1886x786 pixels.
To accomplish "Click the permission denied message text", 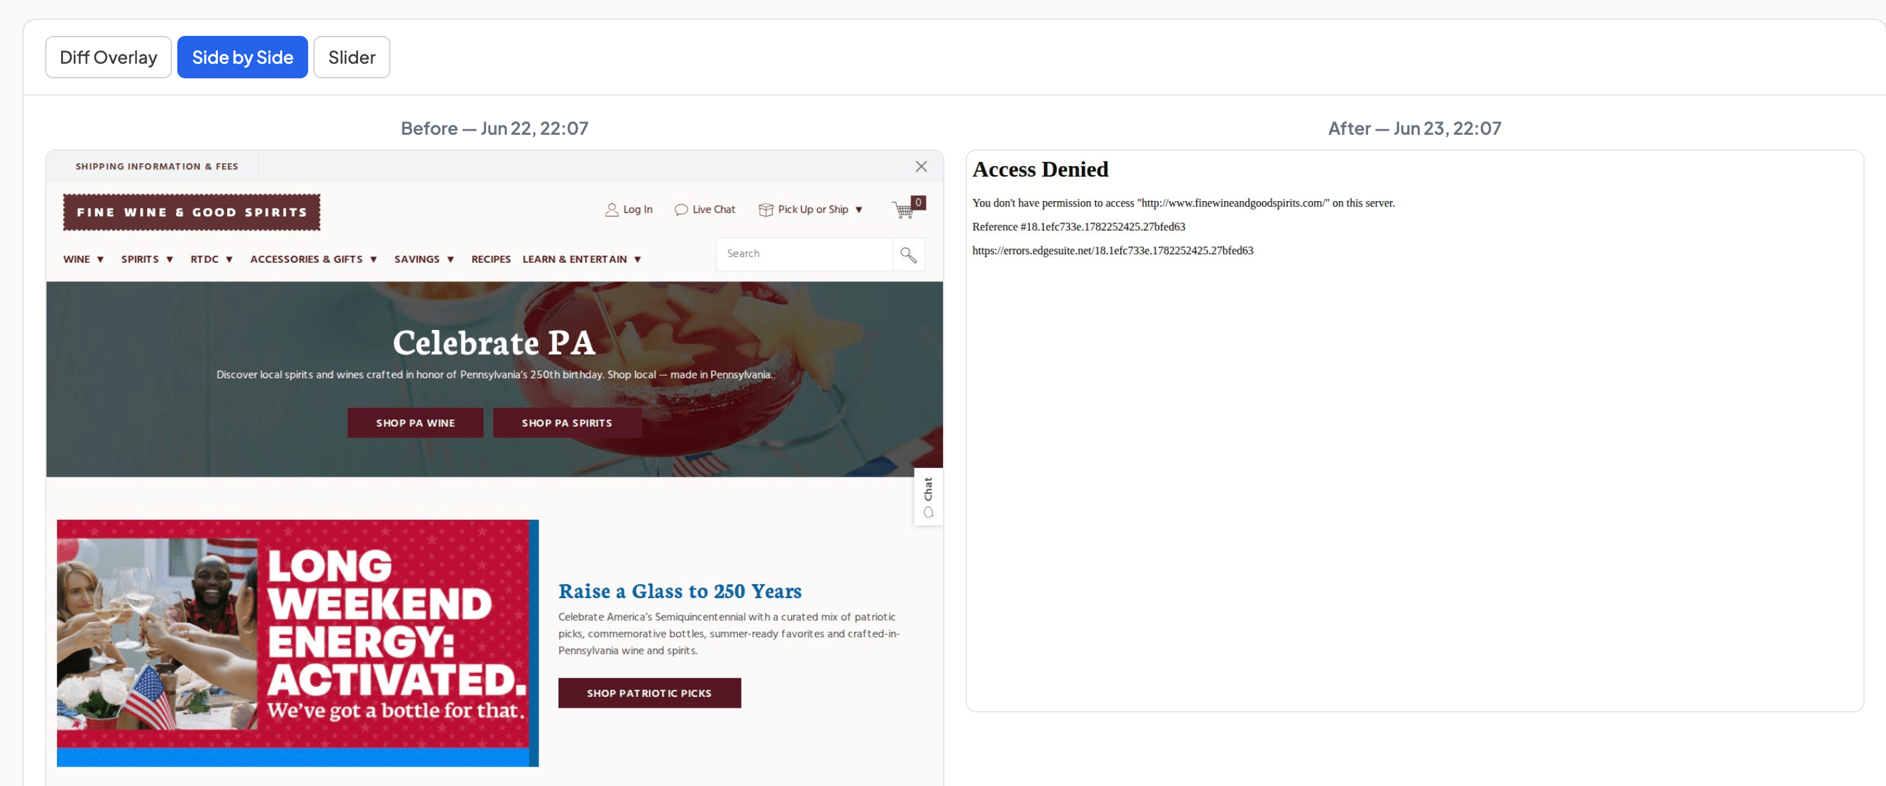I will tap(1183, 203).
